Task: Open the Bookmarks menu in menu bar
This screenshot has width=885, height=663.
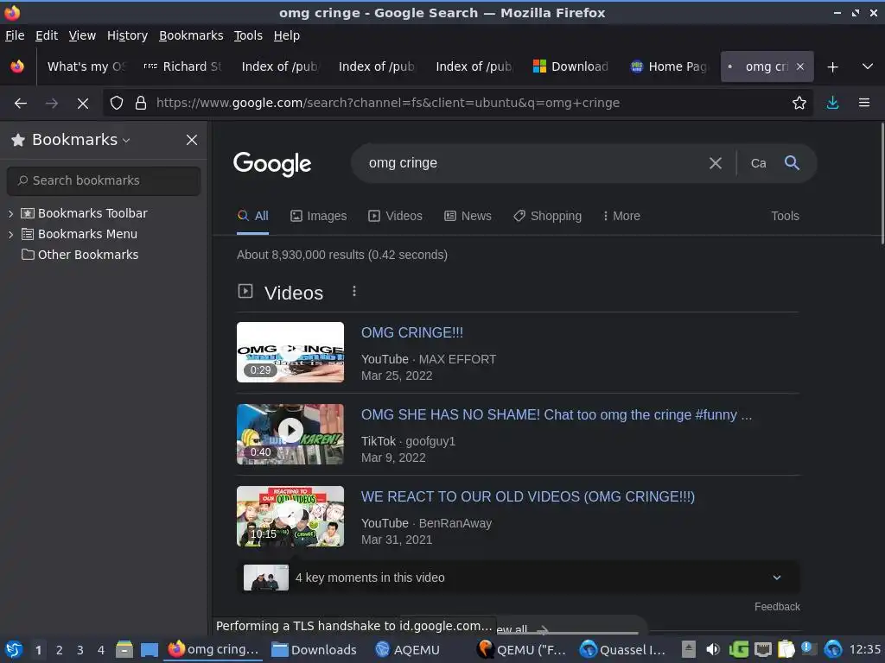Action: pos(191,35)
